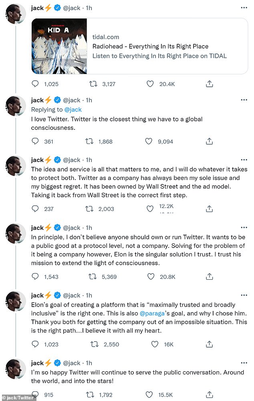Screen dimensions: 254x401
Task: Reply to the 'maximally trusted and broadly inclusive' tweet
Action: click(x=35, y=344)
